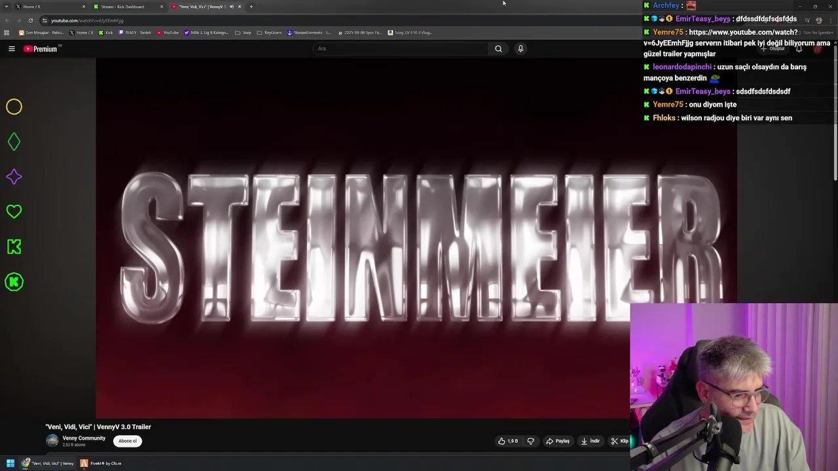
Task: Click leonardodapinchi username in chat
Action: 682,67
